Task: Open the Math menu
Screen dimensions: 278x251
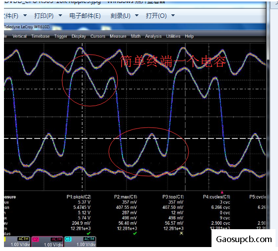Action: (136, 36)
